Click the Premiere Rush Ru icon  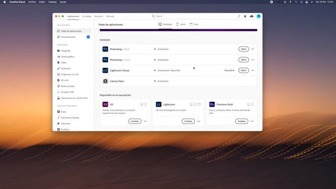tap(212, 104)
